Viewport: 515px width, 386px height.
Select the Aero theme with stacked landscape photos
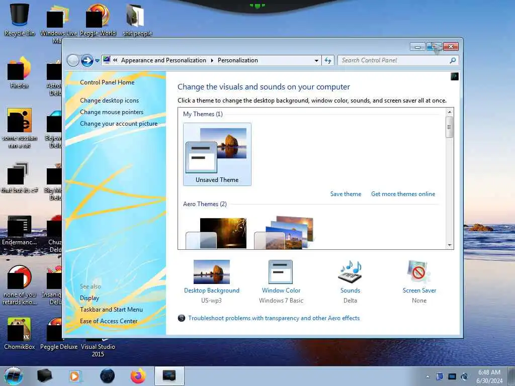click(284, 232)
